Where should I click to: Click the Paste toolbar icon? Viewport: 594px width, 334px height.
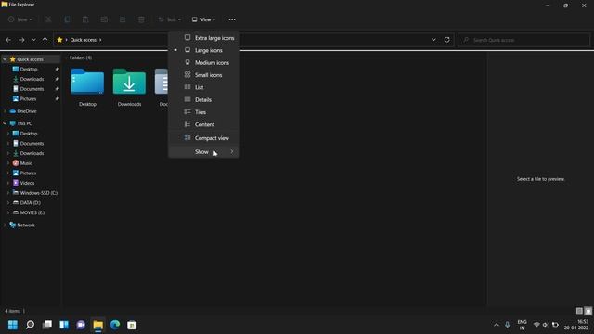[x=85, y=19]
